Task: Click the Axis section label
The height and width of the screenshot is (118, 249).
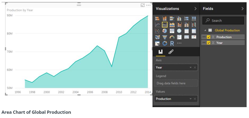Action: [x=159, y=60]
